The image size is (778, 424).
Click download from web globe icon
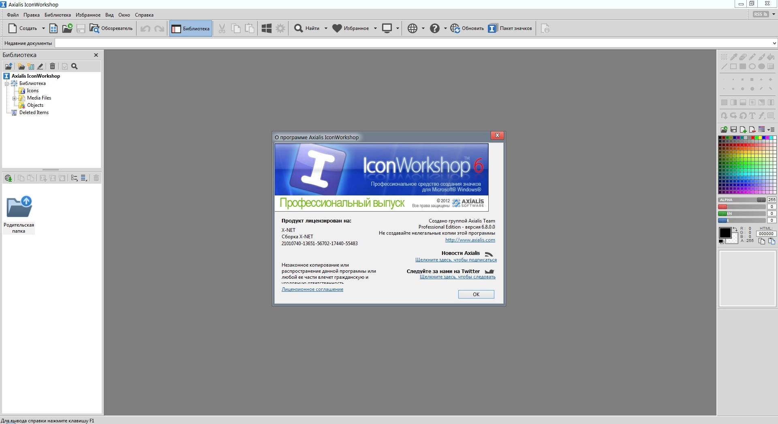[x=8, y=178]
